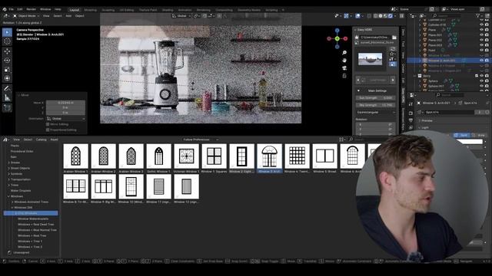Image resolution: width=492 pixels, height=276 pixels.
Task: Select the Move tool
Action: [x=7, y=51]
